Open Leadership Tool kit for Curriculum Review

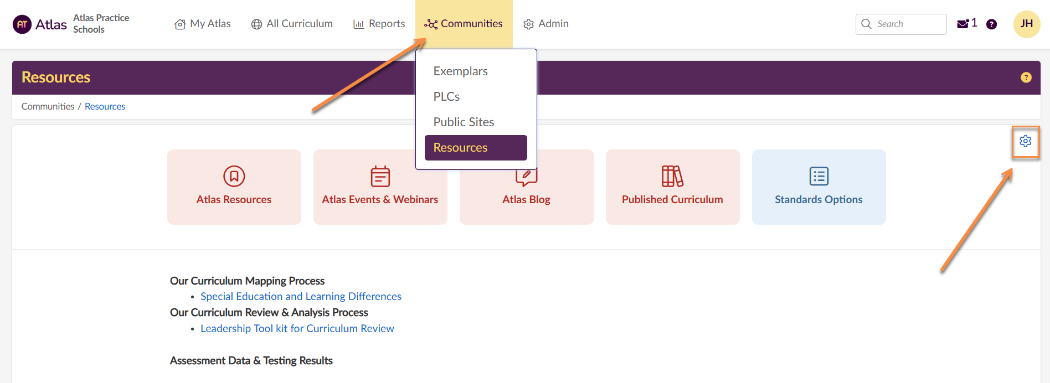(x=297, y=329)
